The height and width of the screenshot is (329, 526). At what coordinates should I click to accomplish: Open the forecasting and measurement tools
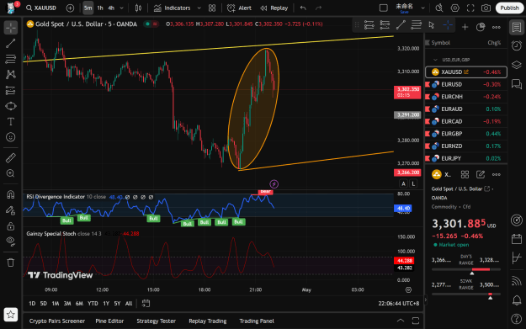pyautogui.click(x=11, y=90)
